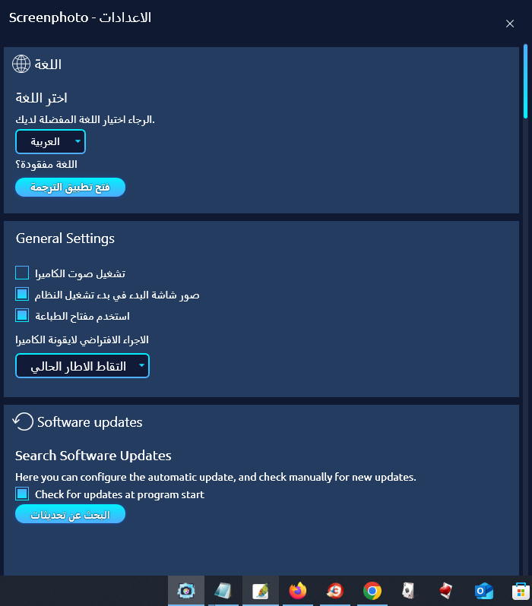
Task: Open Microsoft Store from the taskbar
Action: [x=521, y=591]
